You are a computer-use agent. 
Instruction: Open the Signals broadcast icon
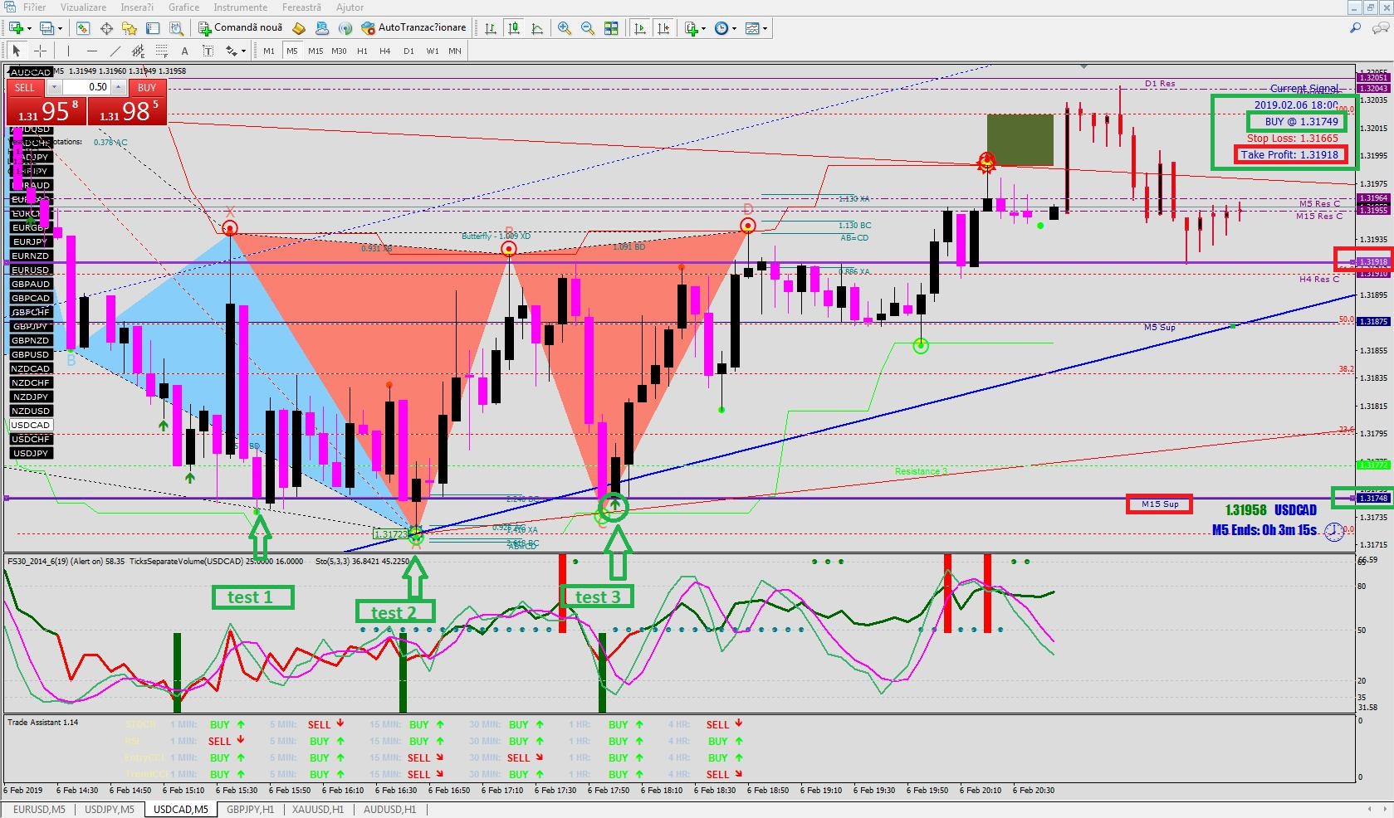[x=345, y=28]
